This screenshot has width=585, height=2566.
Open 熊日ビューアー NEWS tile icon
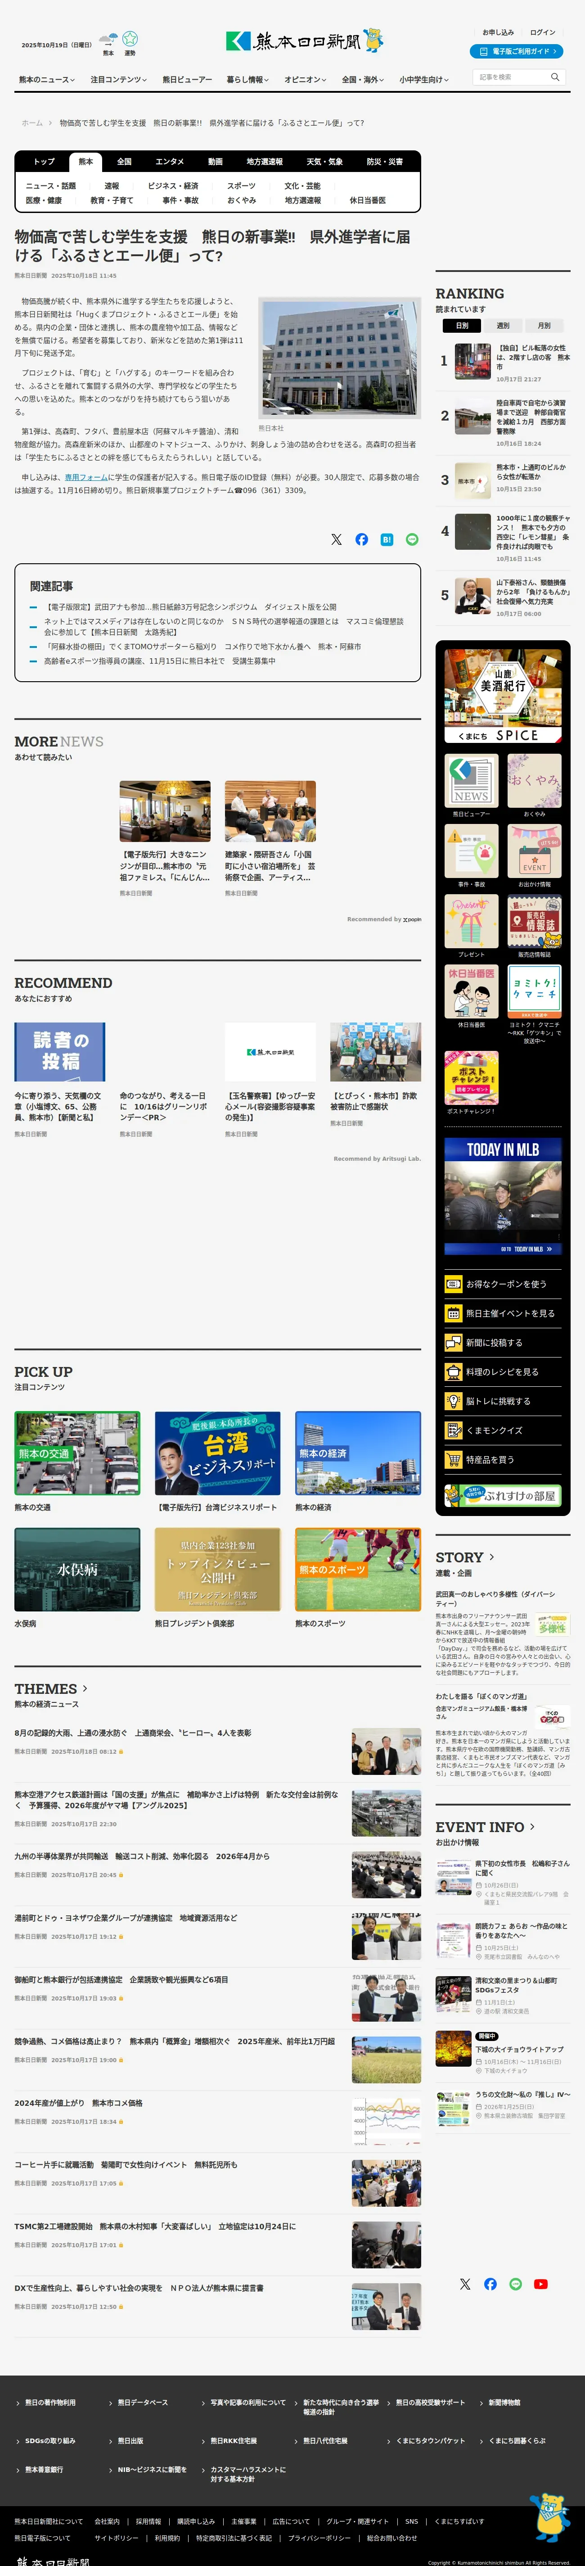tap(472, 780)
